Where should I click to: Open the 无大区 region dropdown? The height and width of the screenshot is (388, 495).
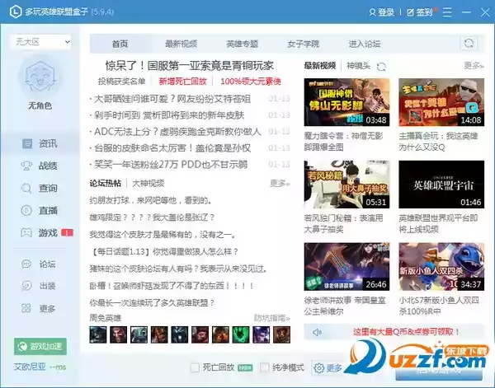pos(40,42)
